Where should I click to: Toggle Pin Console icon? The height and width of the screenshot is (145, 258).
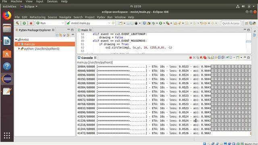[x=227, y=58]
